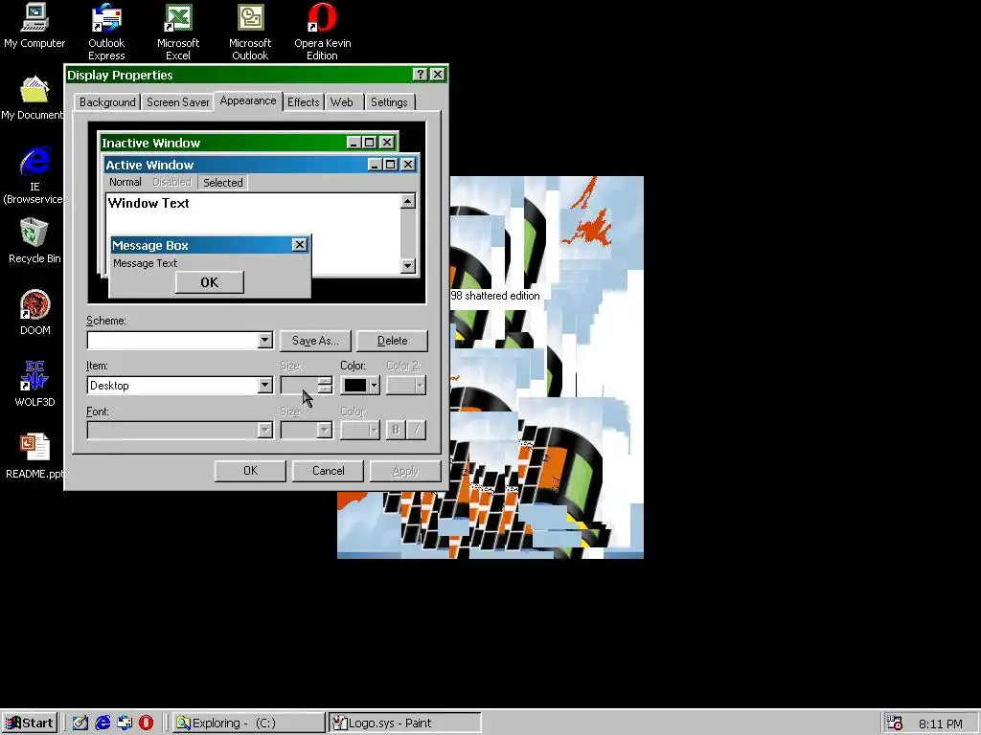Click the preview OK button in Message Box

coord(210,282)
